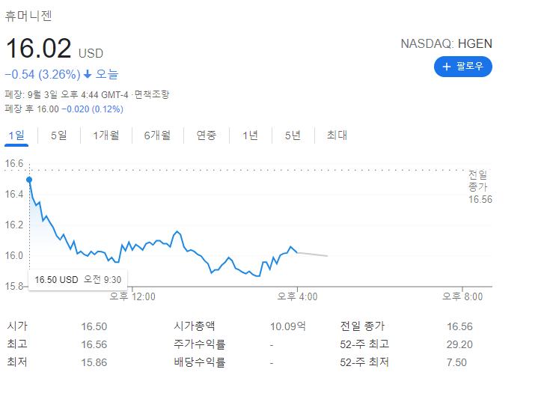Switch to the 1년 range tab
Image resolution: width=547 pixels, height=396 pixels.
tap(250, 135)
